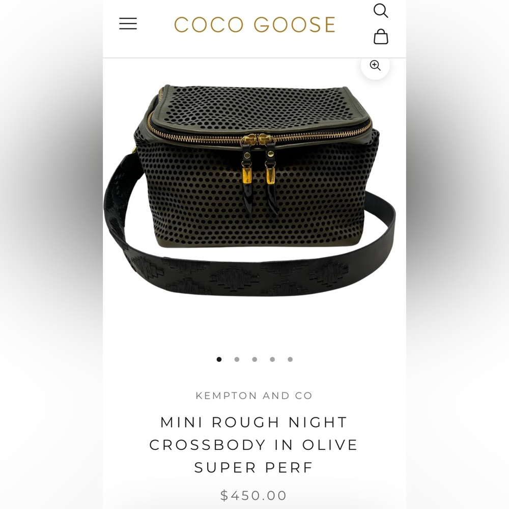Click the SUPER PERF title line
This screenshot has width=509, height=509.
pos(254,468)
